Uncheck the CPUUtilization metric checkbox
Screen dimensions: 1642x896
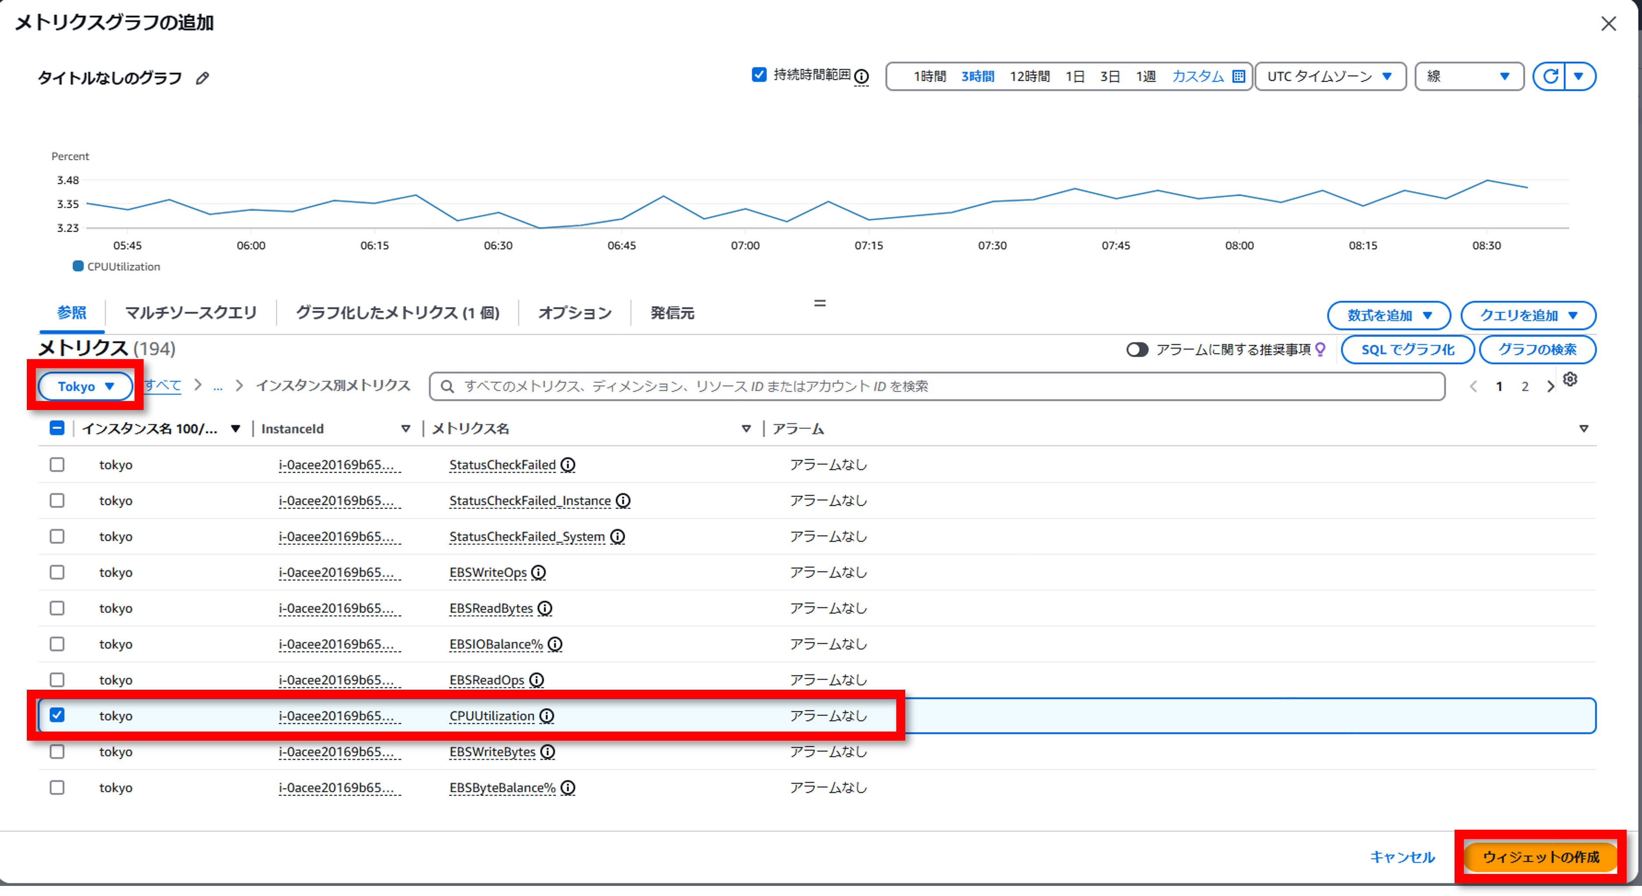pyautogui.click(x=58, y=715)
